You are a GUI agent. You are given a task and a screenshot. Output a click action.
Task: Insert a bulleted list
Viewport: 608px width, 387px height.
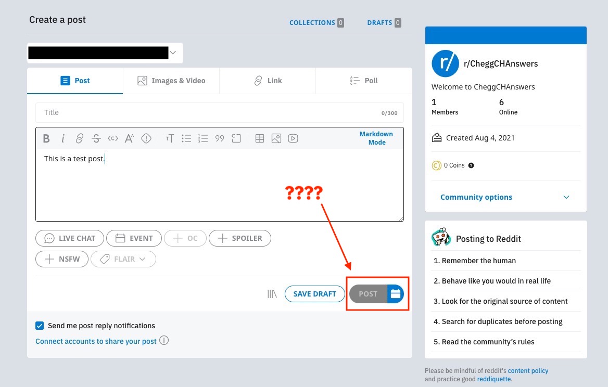(x=186, y=138)
